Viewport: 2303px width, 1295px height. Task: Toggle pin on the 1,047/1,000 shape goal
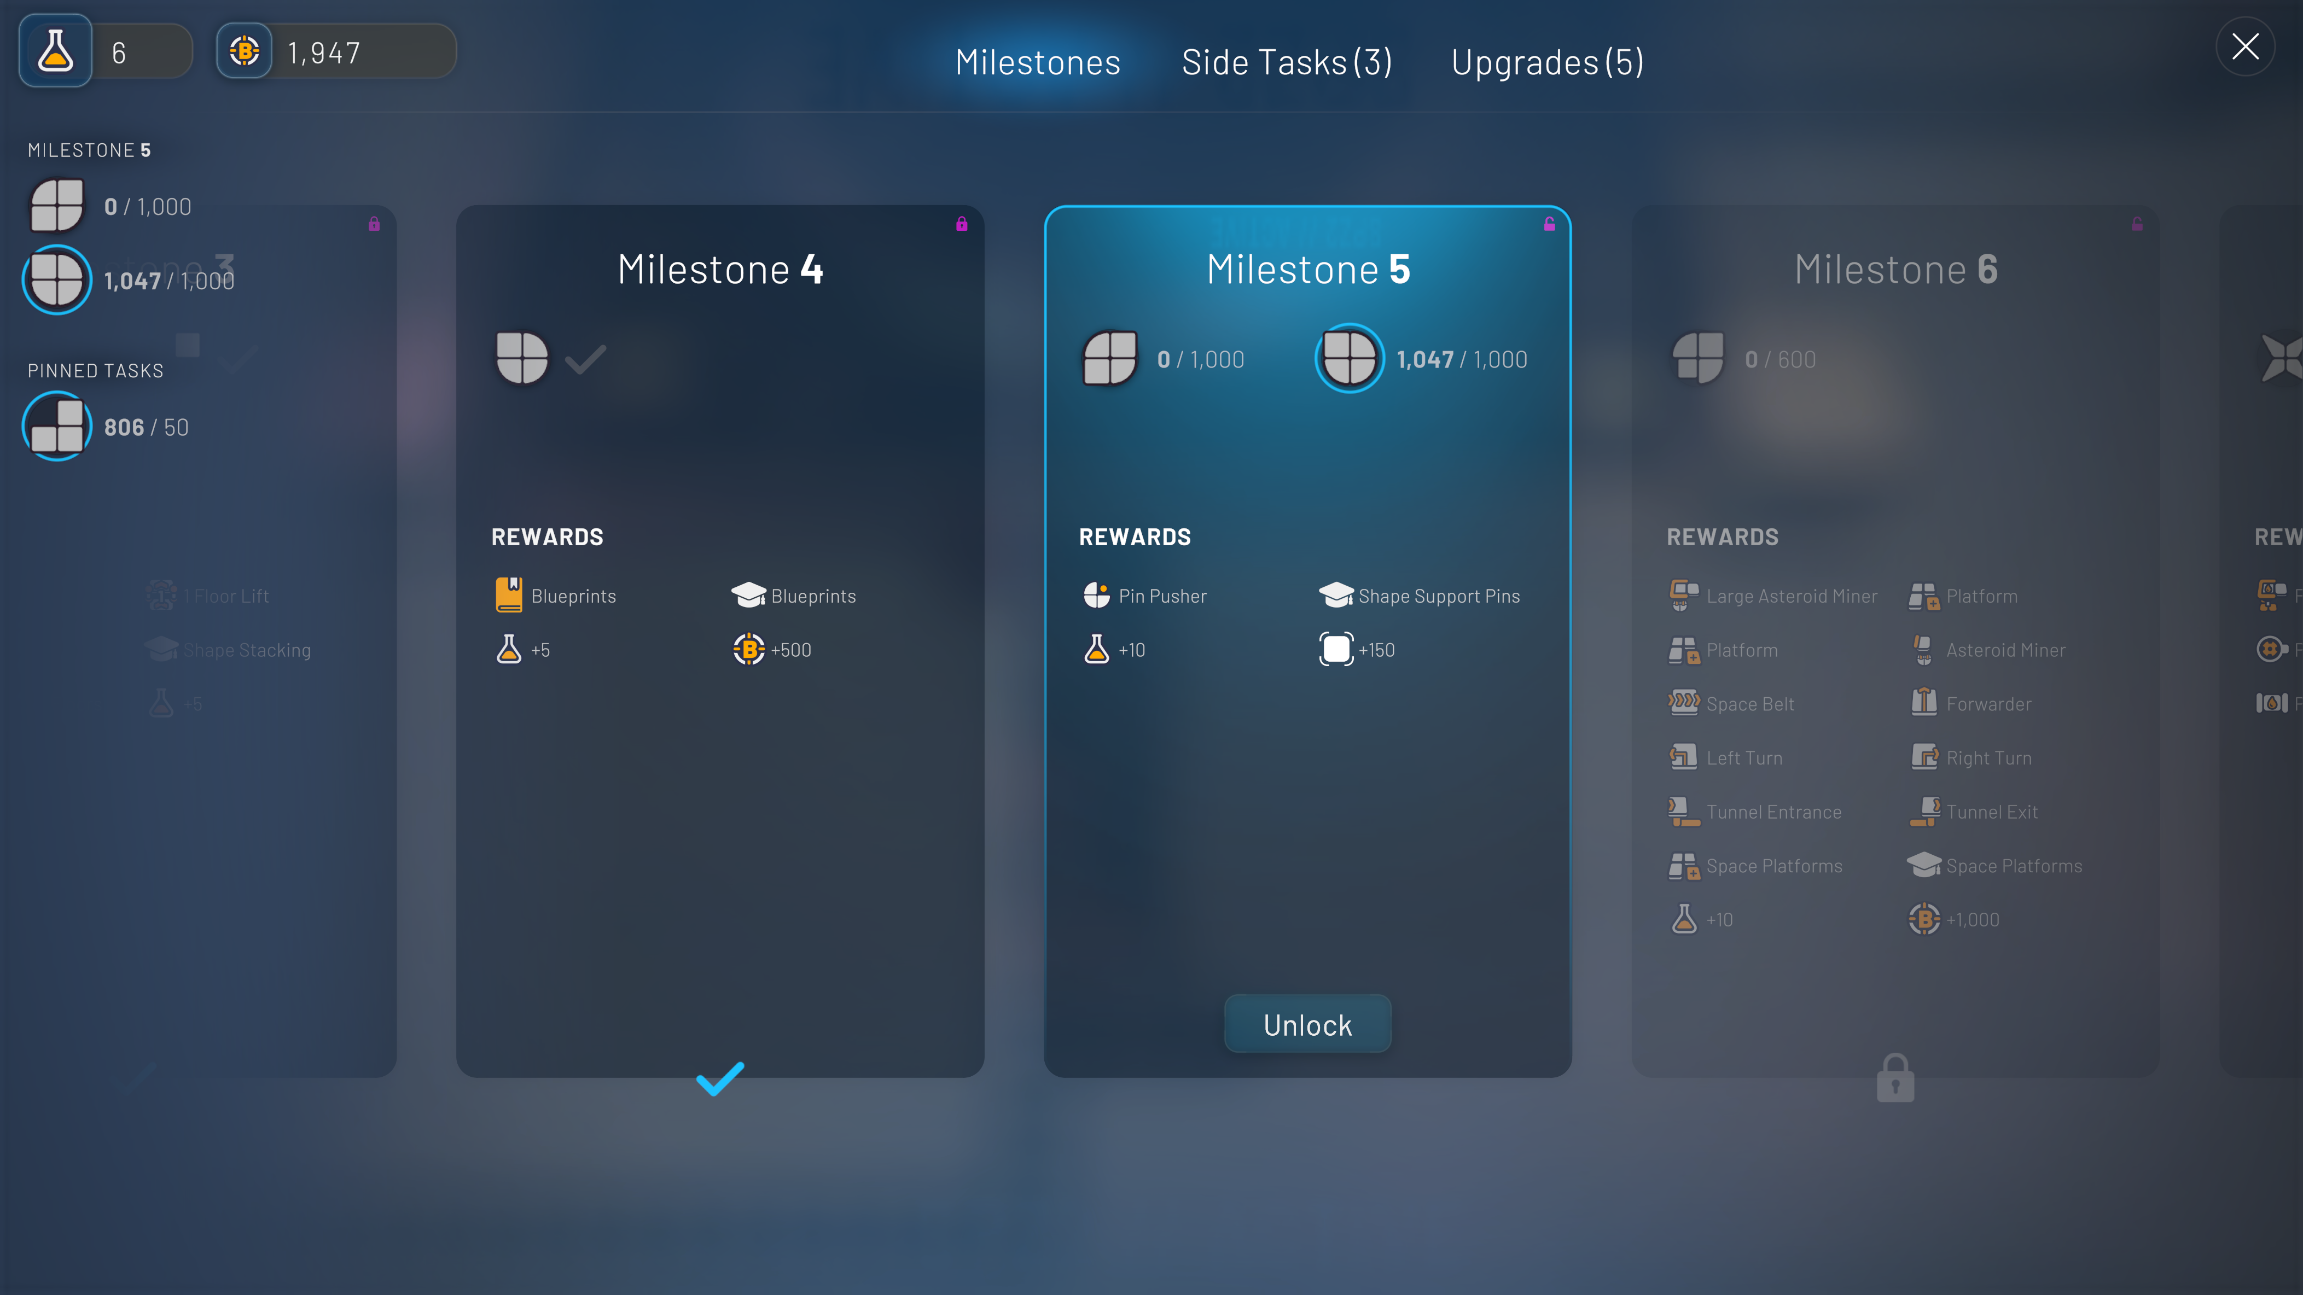(x=1349, y=358)
